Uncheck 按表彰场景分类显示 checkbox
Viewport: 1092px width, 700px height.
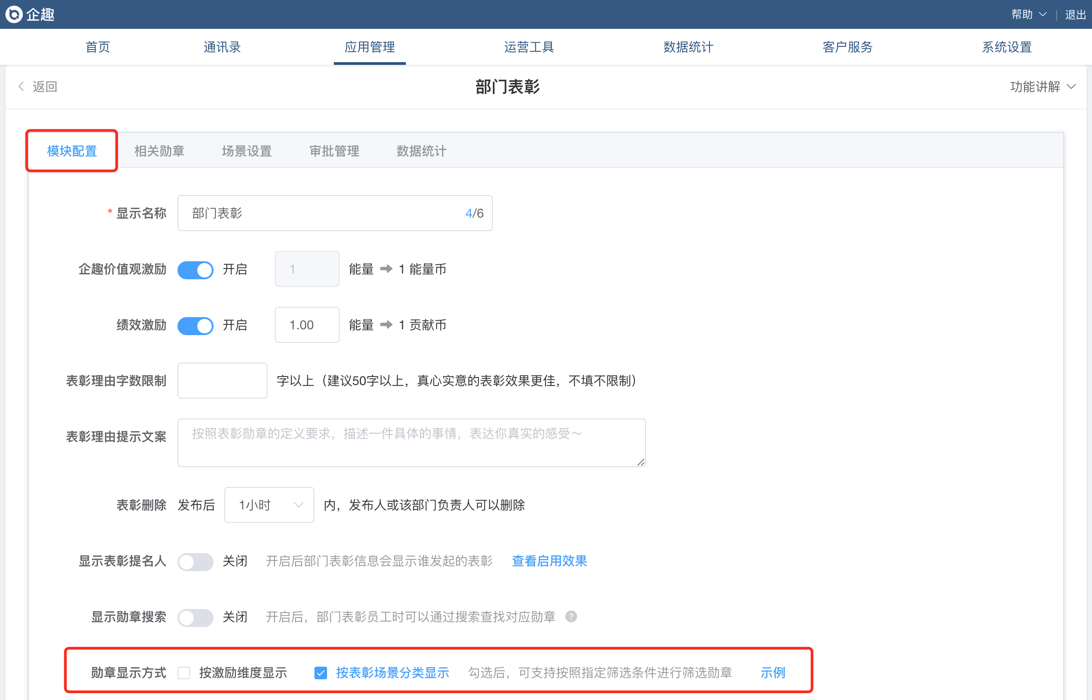pos(320,673)
